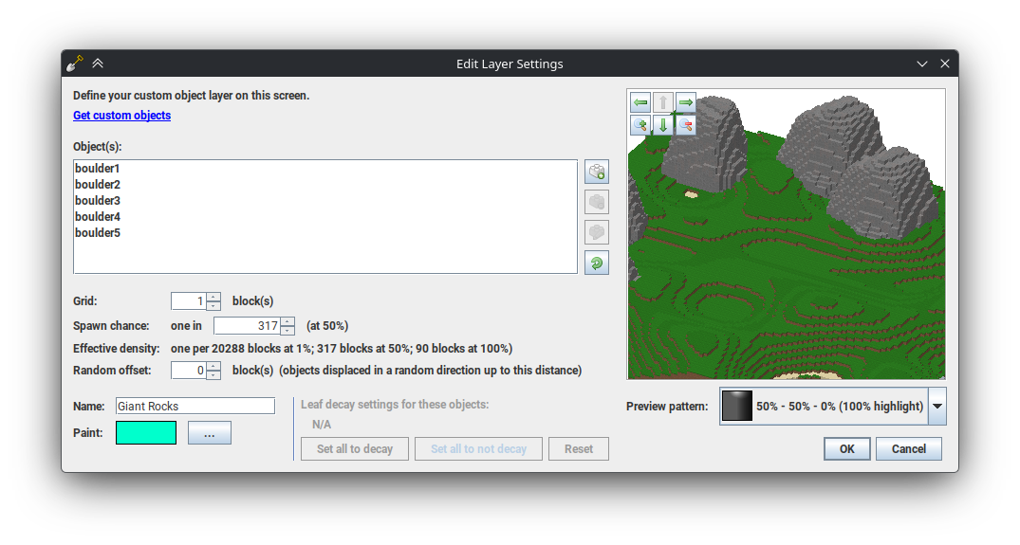The image size is (1020, 545).
Task: Decrease the Spawn chance value
Action: (x=287, y=331)
